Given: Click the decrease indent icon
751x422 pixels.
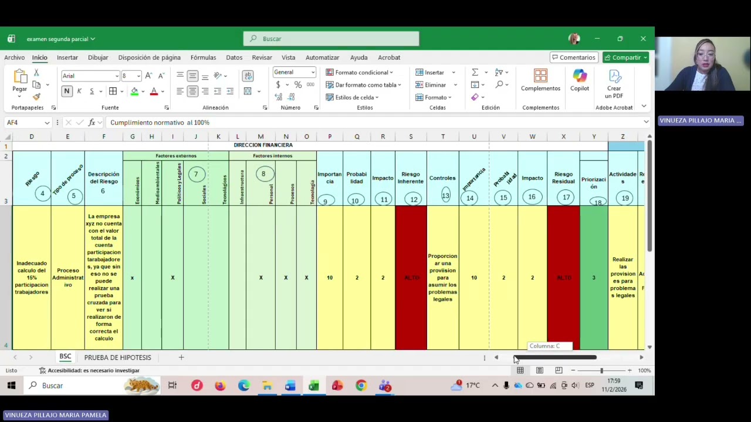Looking at the screenshot, I should [218, 91].
